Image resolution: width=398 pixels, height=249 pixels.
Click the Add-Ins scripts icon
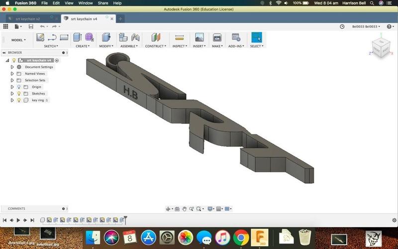pos(236,37)
